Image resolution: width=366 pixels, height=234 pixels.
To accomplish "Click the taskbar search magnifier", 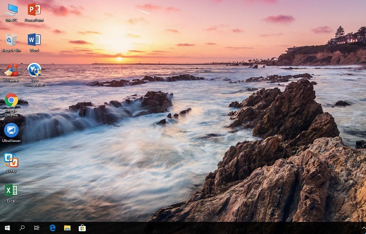I will tap(22, 228).
